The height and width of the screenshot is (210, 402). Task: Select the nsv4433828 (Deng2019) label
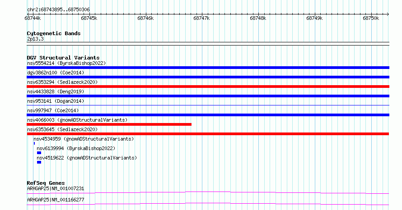56,91
